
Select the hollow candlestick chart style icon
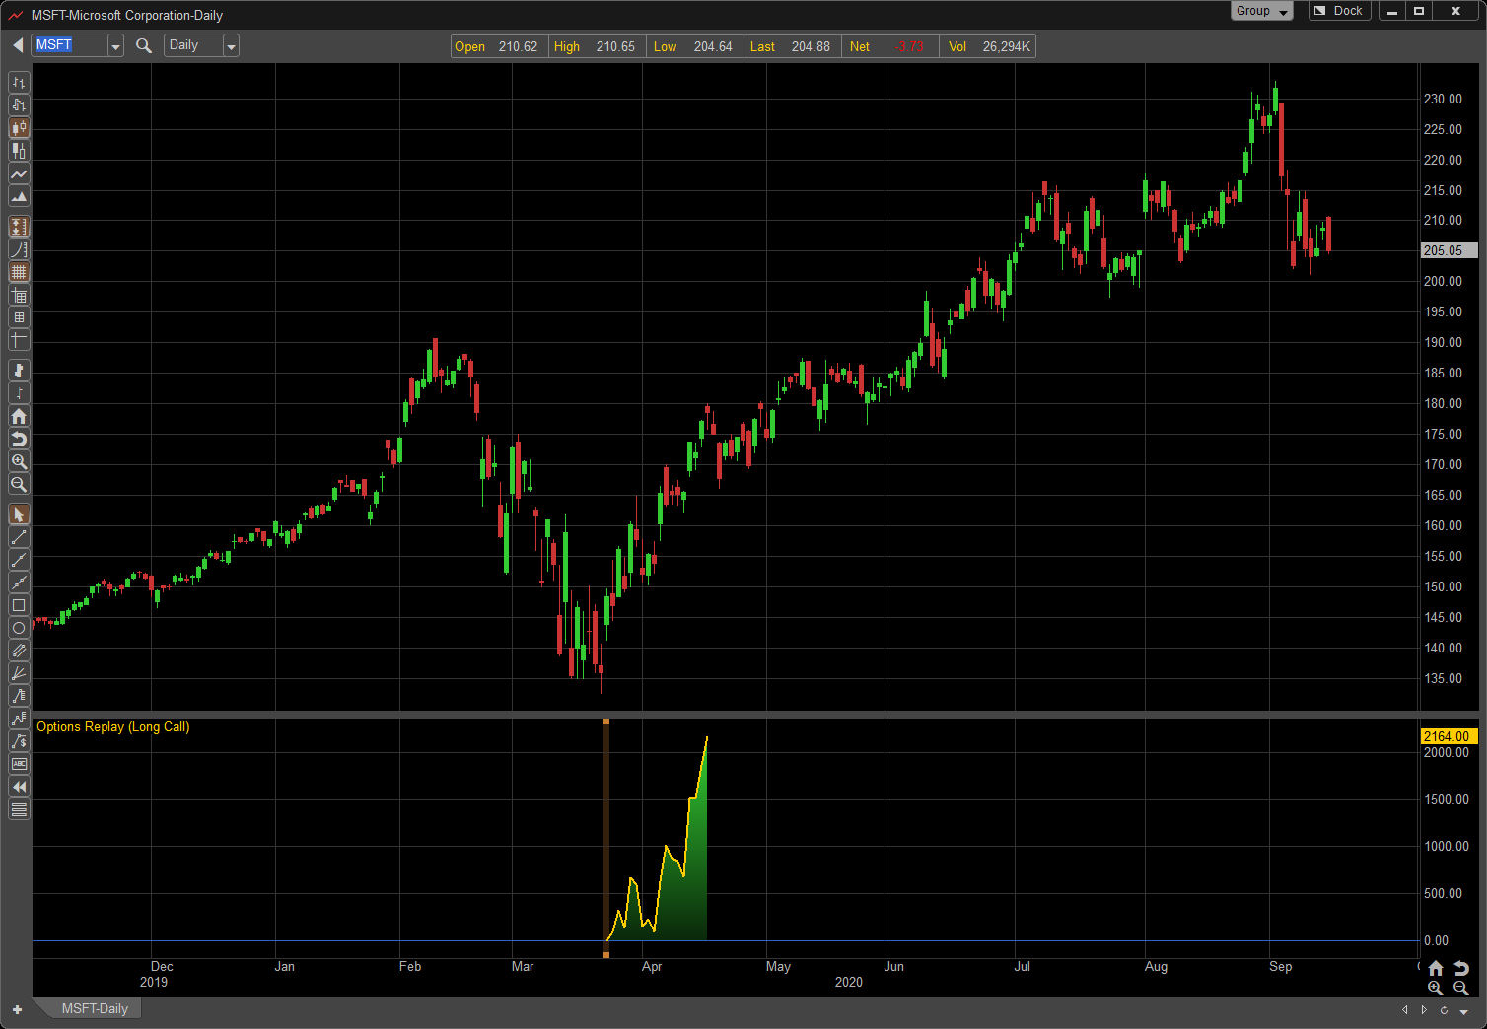pyautogui.click(x=19, y=151)
